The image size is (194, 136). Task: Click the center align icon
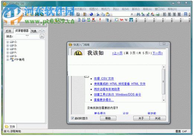169,14
